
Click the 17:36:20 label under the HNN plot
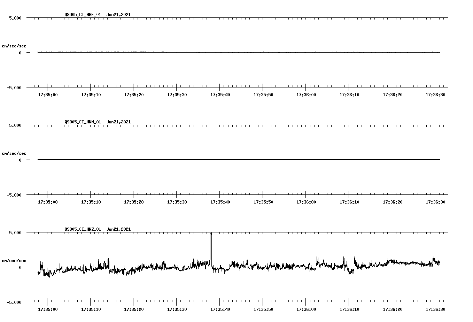click(x=393, y=202)
